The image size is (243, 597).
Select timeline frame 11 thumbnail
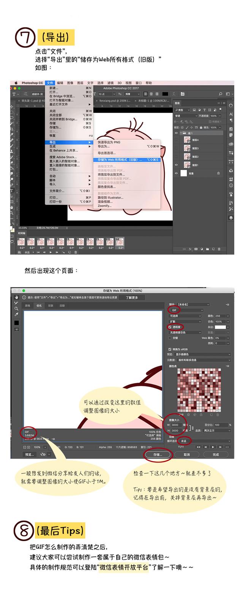tap(120, 241)
